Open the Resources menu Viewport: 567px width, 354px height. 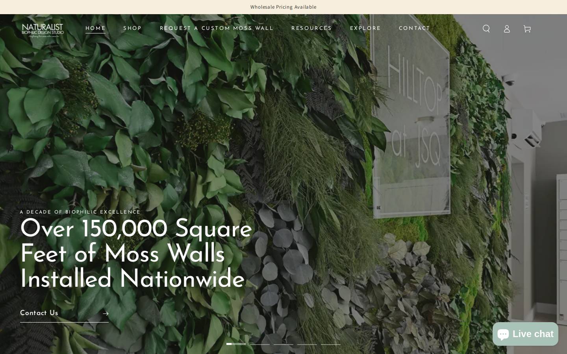point(311,28)
